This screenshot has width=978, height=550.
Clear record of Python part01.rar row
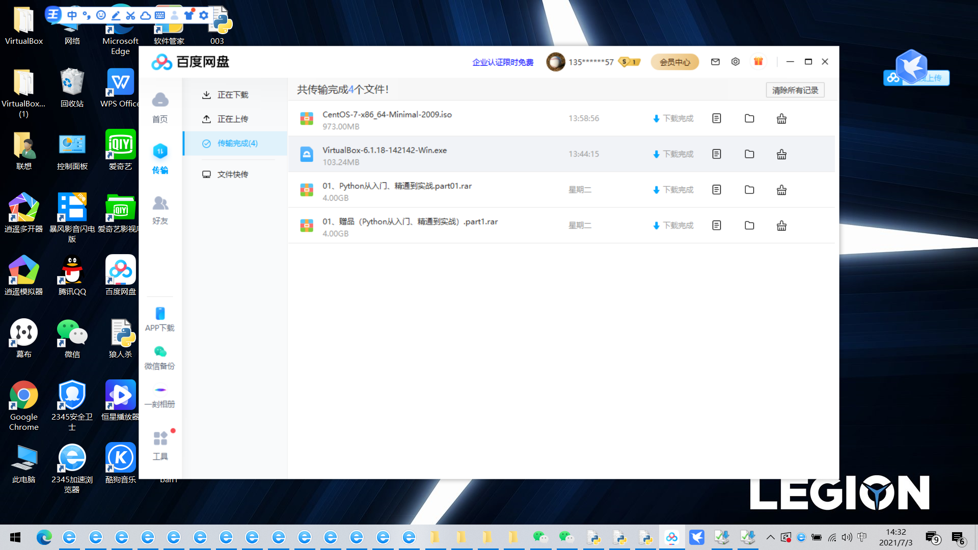pyautogui.click(x=781, y=190)
